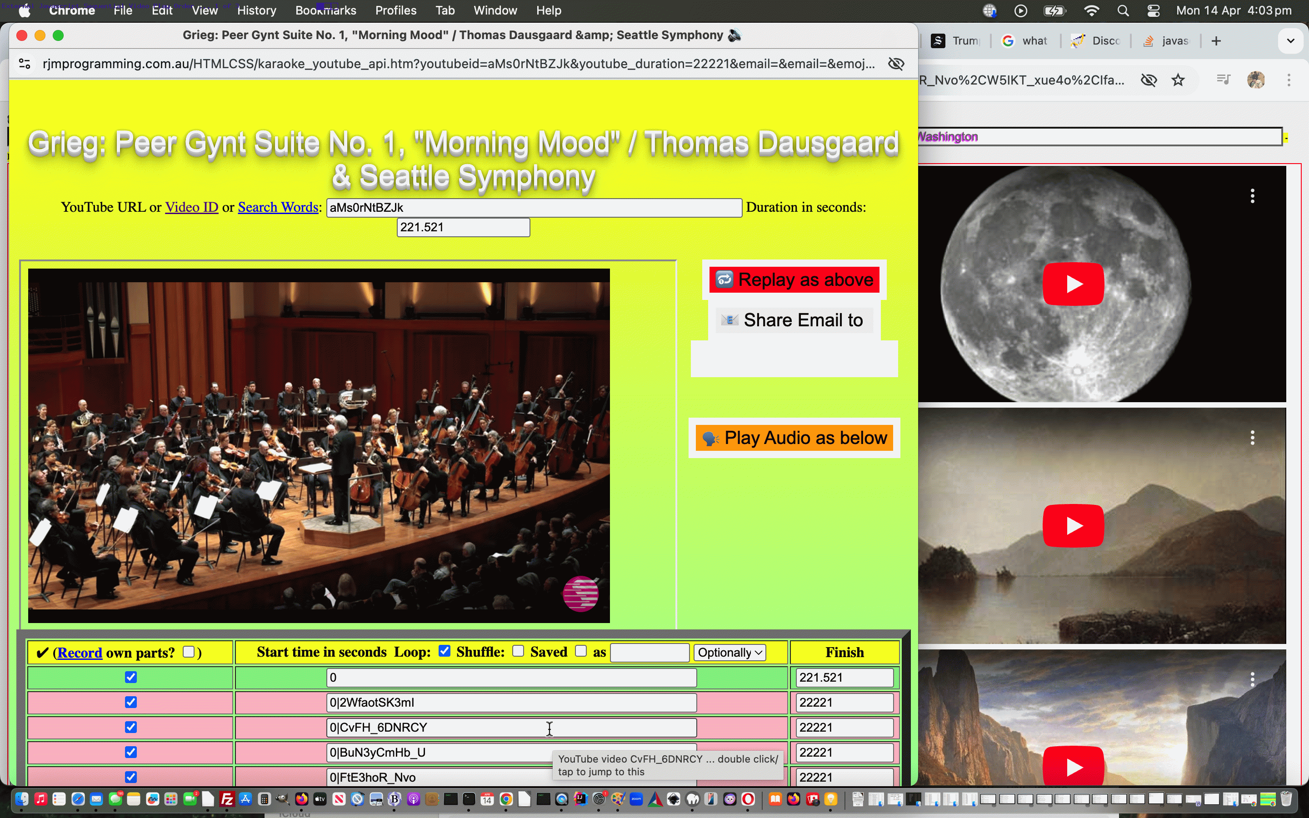Switch to the 'javas' browser tab
The height and width of the screenshot is (818, 1309).
pyautogui.click(x=1167, y=41)
